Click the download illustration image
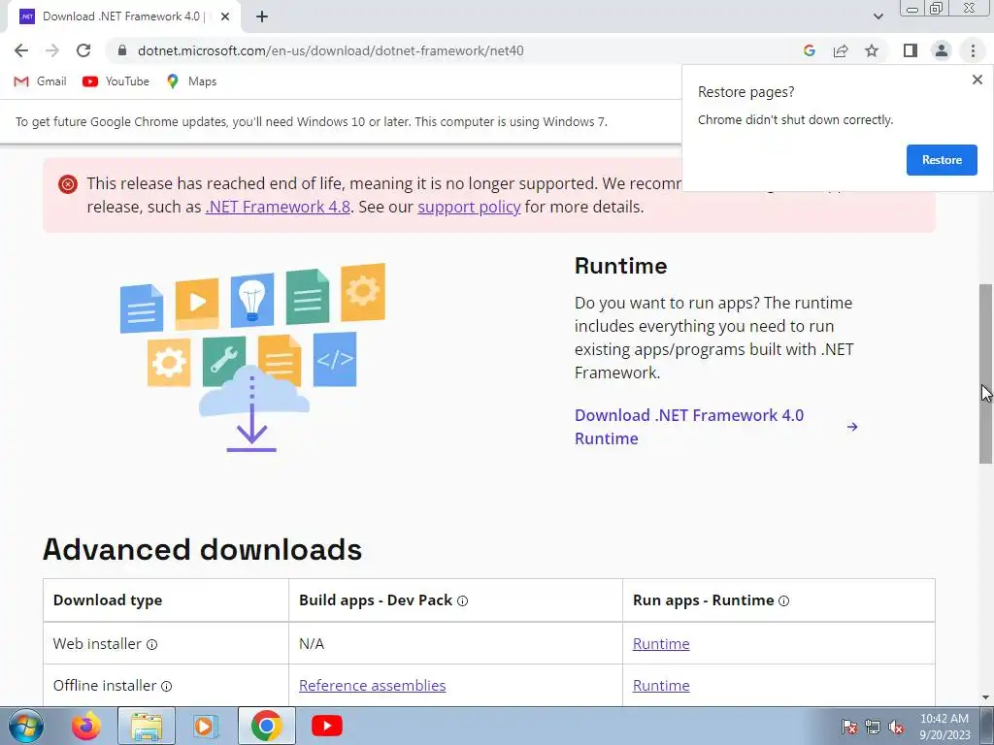The height and width of the screenshot is (745, 994). pyautogui.click(x=252, y=357)
